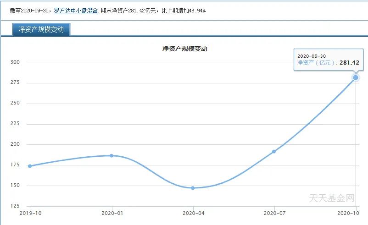Click the y-axis label 150
This screenshot has width=368, height=225.
pyautogui.click(x=15, y=186)
